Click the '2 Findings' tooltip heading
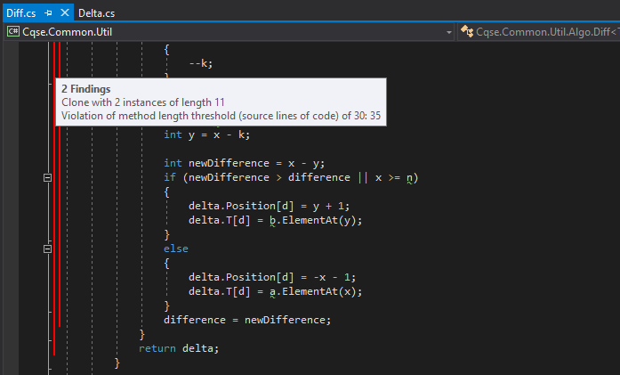The image size is (620, 375). (85, 89)
